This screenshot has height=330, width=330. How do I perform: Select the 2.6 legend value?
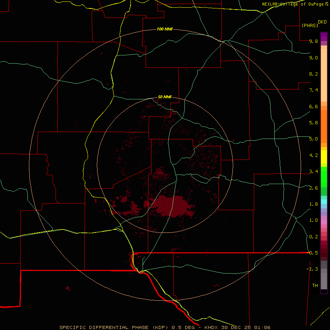313,188
